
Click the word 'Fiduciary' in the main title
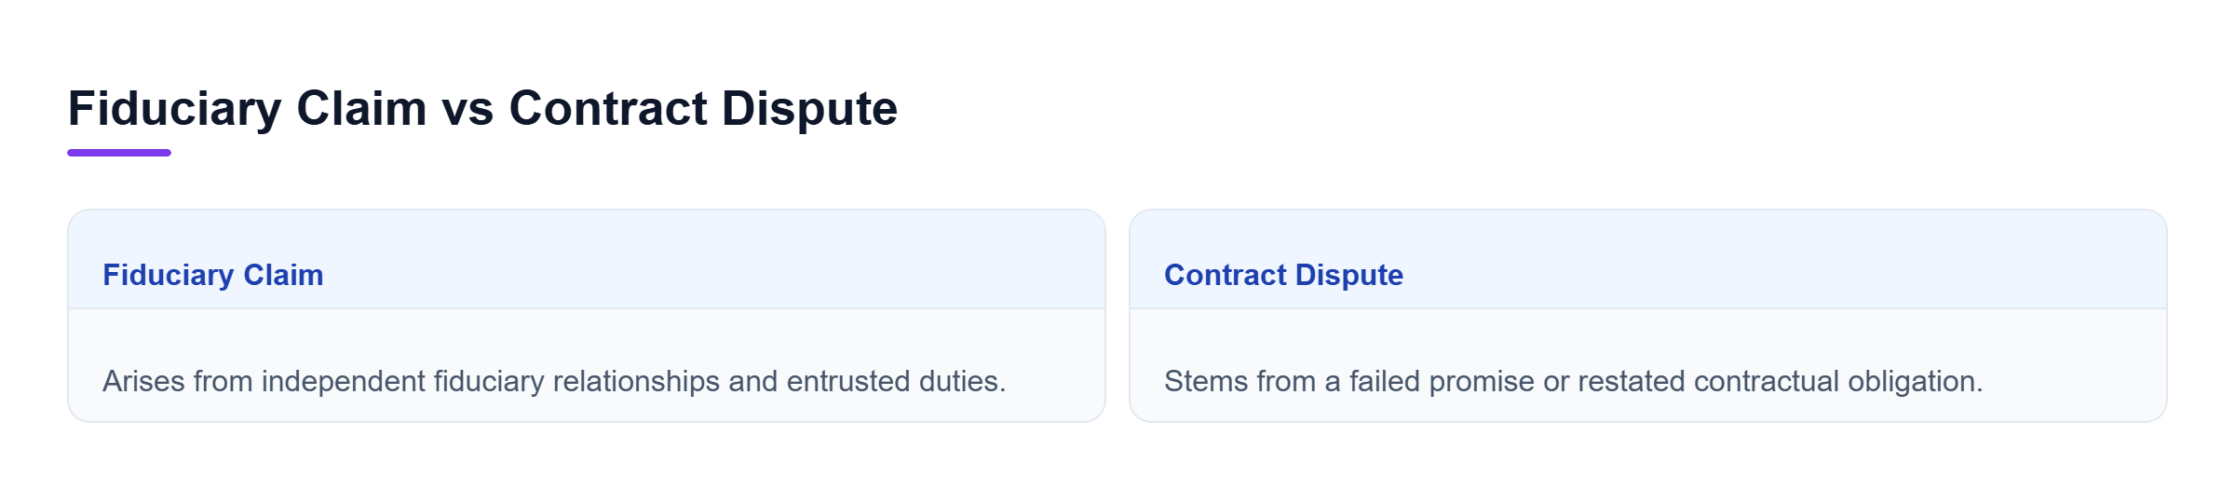tap(175, 109)
